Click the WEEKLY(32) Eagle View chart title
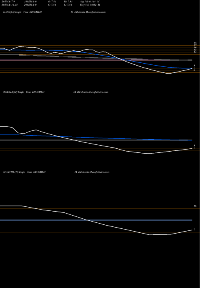 [x=24, y=92]
